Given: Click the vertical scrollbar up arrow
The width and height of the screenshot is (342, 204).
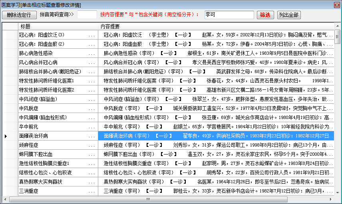Looking at the screenshot, I should tap(337, 26).
